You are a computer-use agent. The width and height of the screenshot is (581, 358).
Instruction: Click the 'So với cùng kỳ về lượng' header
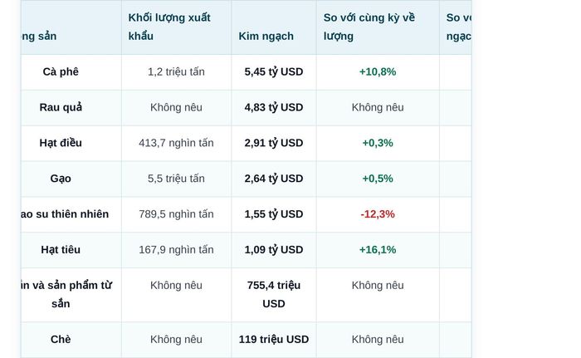point(369,27)
